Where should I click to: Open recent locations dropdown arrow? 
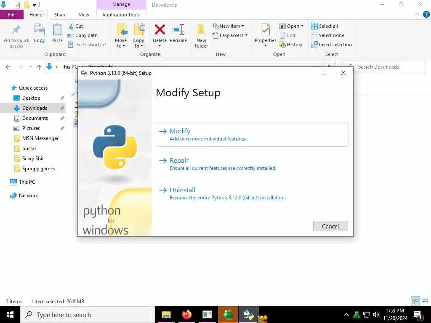click(30, 67)
